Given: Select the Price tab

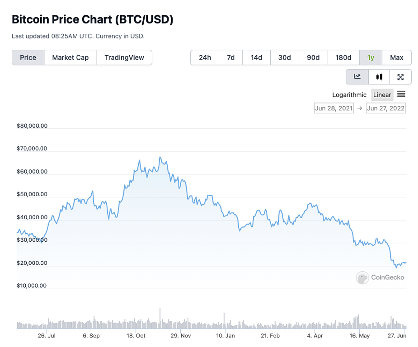Looking at the screenshot, I should coord(28,57).
